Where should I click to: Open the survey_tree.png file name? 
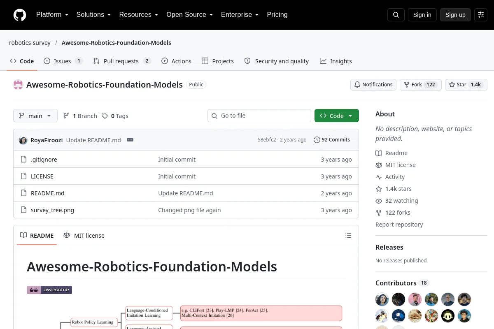coord(53,210)
